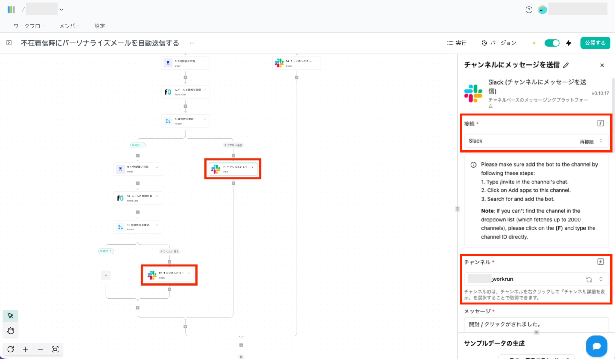This screenshot has width=615, height=359.
Task: Zoom in on the canvas with plus
Action: pyautogui.click(x=26, y=349)
